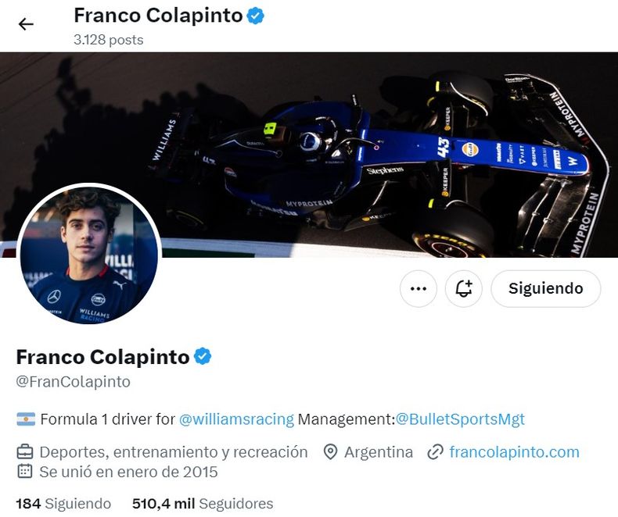
Task: Open the @BulletSportsMgt mention link
Action: click(x=460, y=419)
